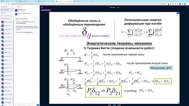Select the presenter user with square avatar
The width and height of the screenshot is (189, 106).
coord(7,26)
